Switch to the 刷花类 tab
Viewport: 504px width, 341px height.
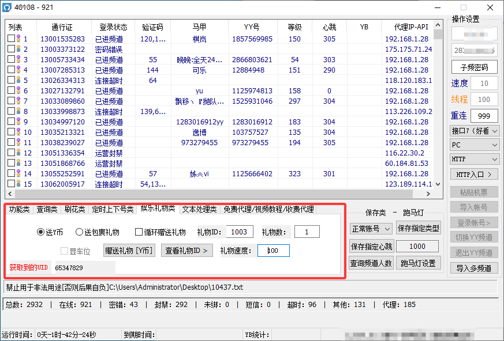[74, 209]
